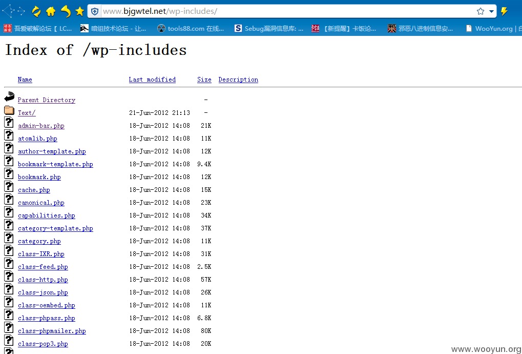The image size is (522, 354).
Task: Click the unknown-file icon beside category.php
Action: click(x=9, y=238)
